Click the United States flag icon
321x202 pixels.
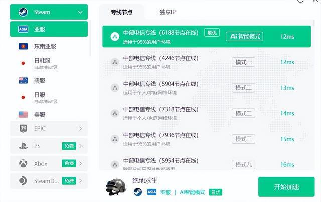coord(23,115)
